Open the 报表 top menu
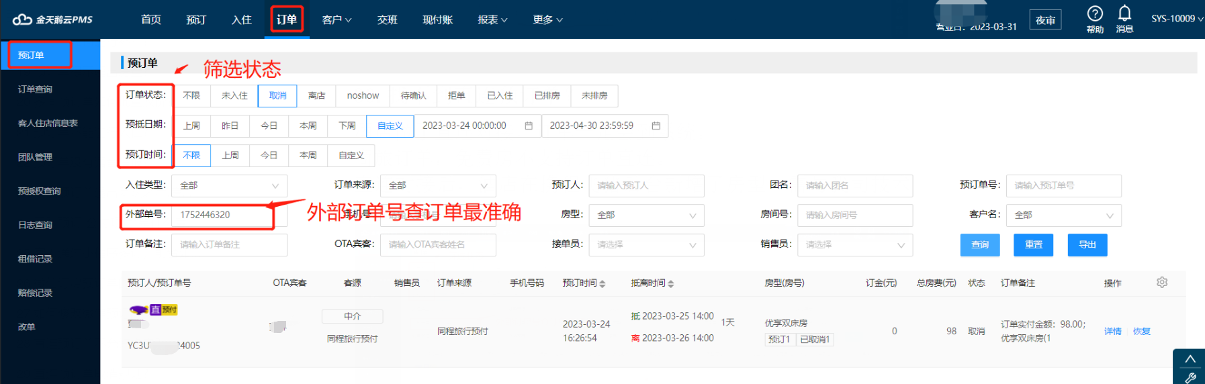Screen dimensions: 1205x384 (x=492, y=19)
